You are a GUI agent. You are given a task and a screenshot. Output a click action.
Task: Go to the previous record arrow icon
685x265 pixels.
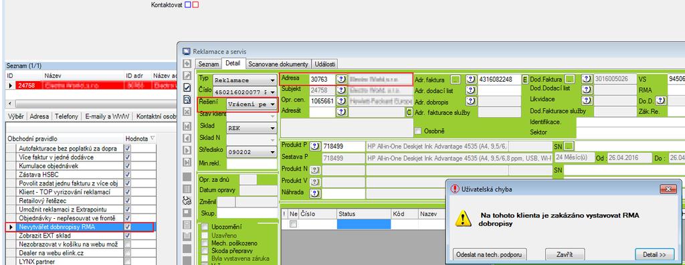click(187, 138)
